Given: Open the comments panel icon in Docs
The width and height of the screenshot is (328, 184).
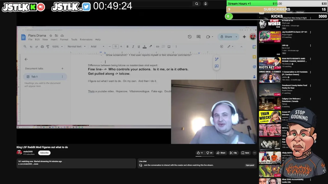Looking at the screenshot, I should pyautogui.click(x=198, y=37).
